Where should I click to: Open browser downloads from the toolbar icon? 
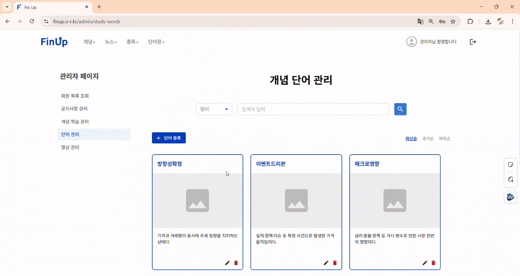pyautogui.click(x=488, y=22)
